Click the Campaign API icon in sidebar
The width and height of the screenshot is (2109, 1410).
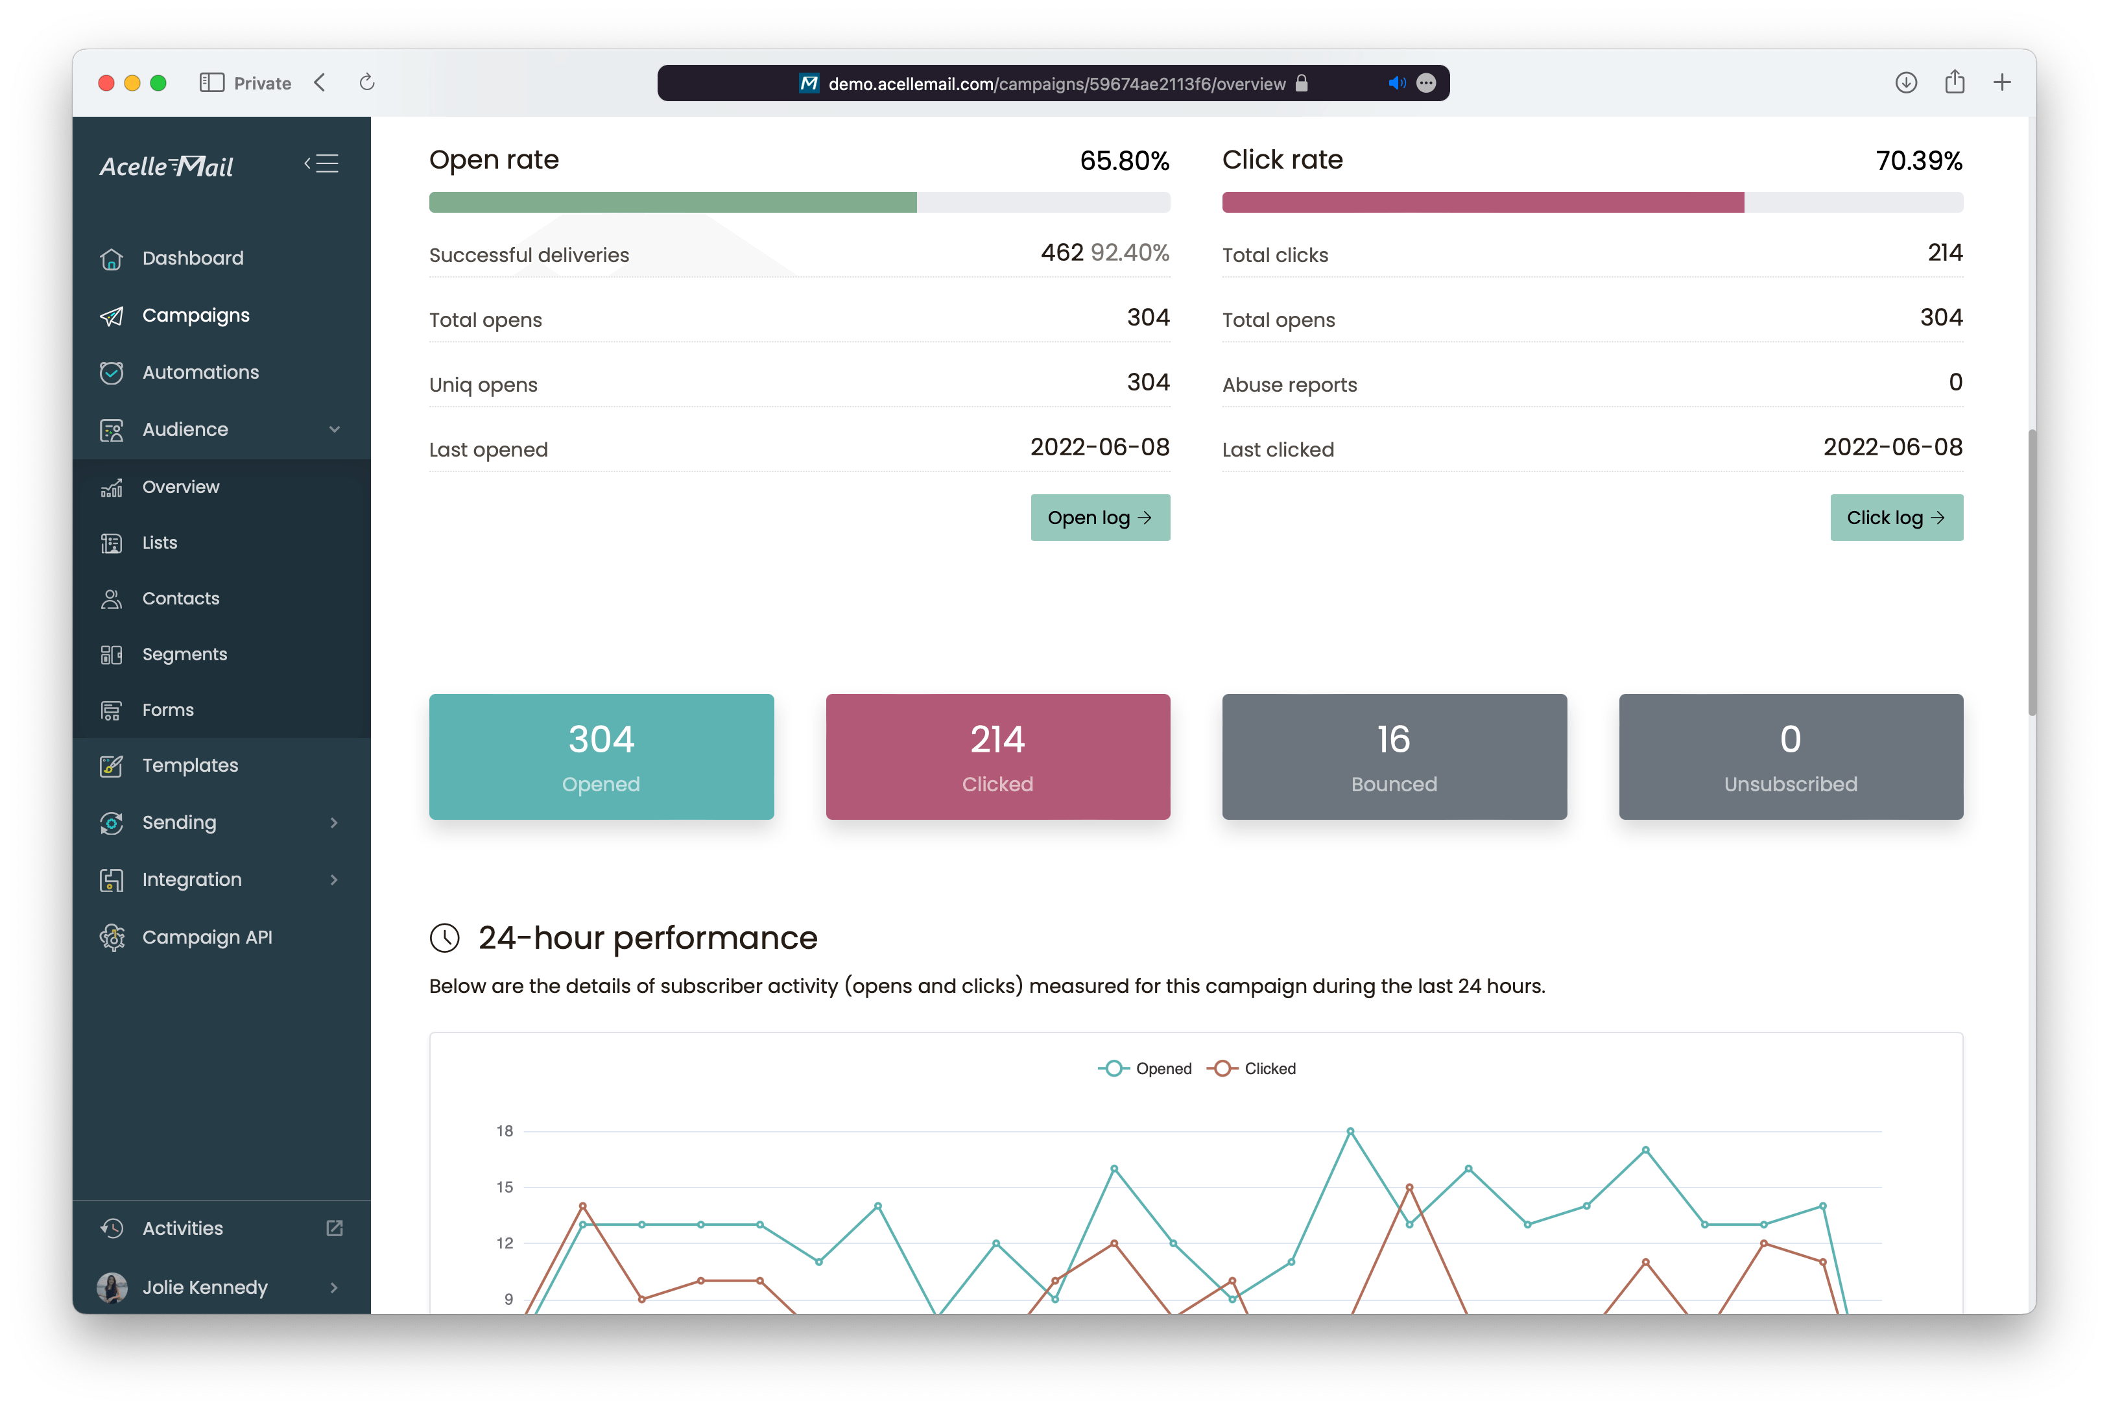112,937
